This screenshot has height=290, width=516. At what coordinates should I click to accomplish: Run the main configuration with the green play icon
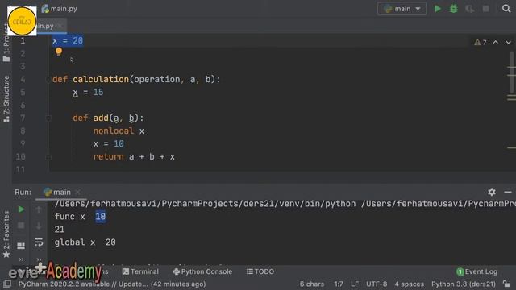pyautogui.click(x=438, y=9)
